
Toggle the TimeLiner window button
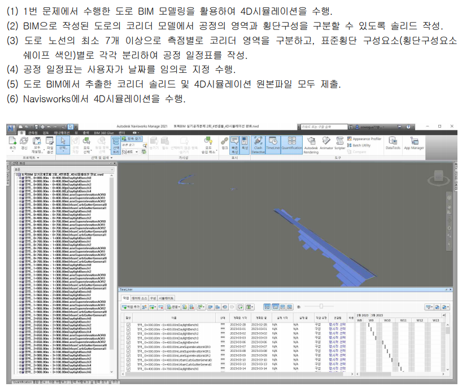[273, 145]
